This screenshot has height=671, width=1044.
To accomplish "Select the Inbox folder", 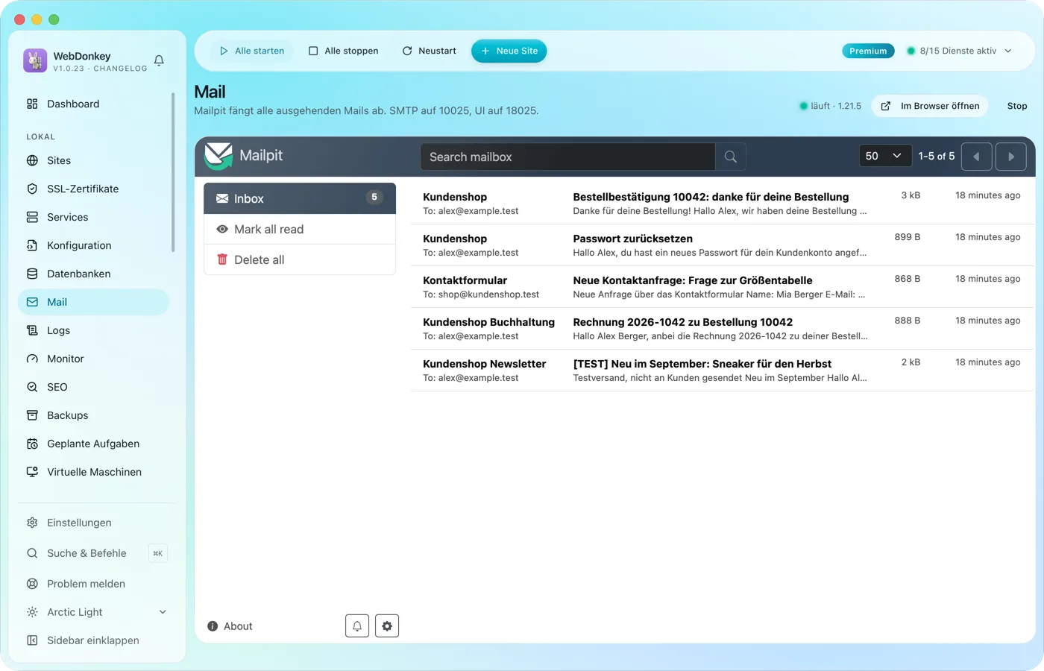I will click(300, 198).
